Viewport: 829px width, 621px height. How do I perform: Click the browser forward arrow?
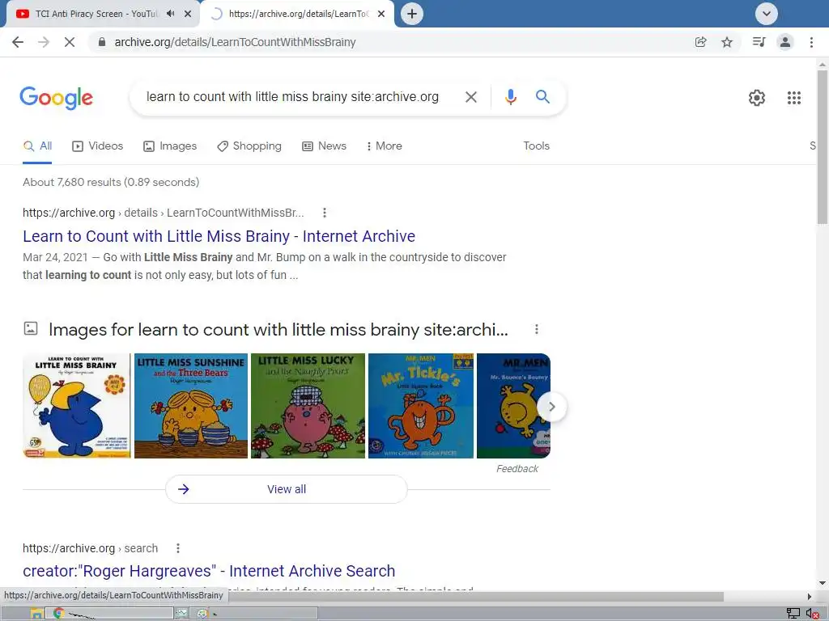(x=44, y=42)
